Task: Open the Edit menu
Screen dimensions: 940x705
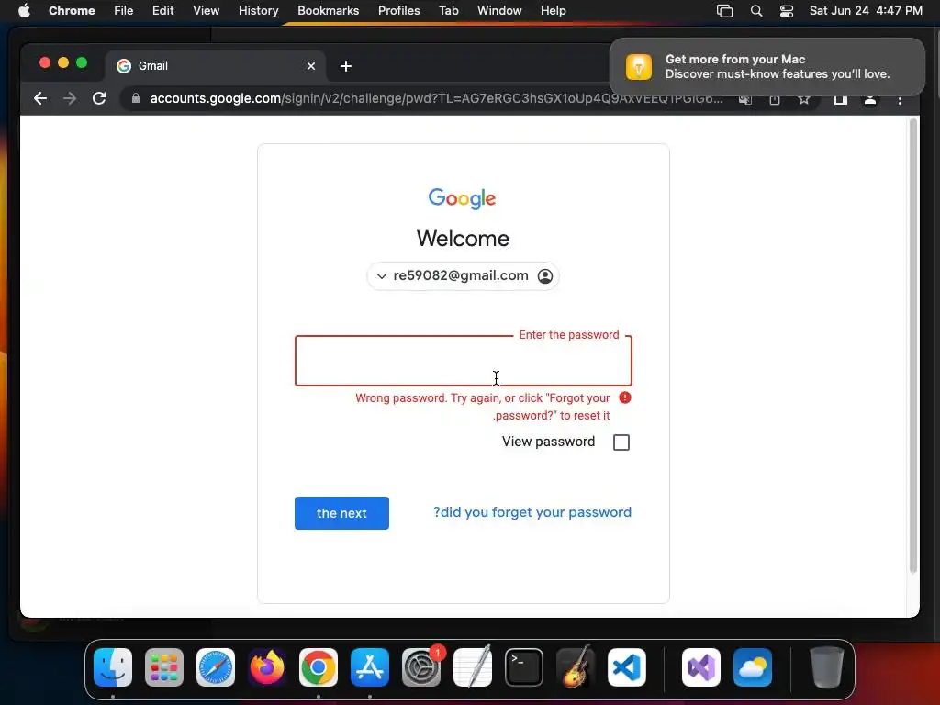Action: 163,11
